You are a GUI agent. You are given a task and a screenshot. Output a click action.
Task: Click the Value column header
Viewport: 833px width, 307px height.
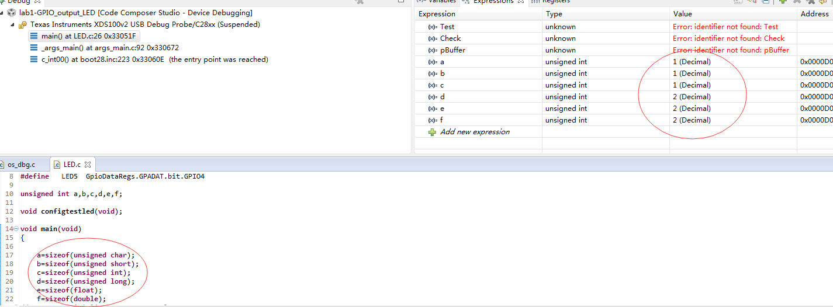(733, 14)
